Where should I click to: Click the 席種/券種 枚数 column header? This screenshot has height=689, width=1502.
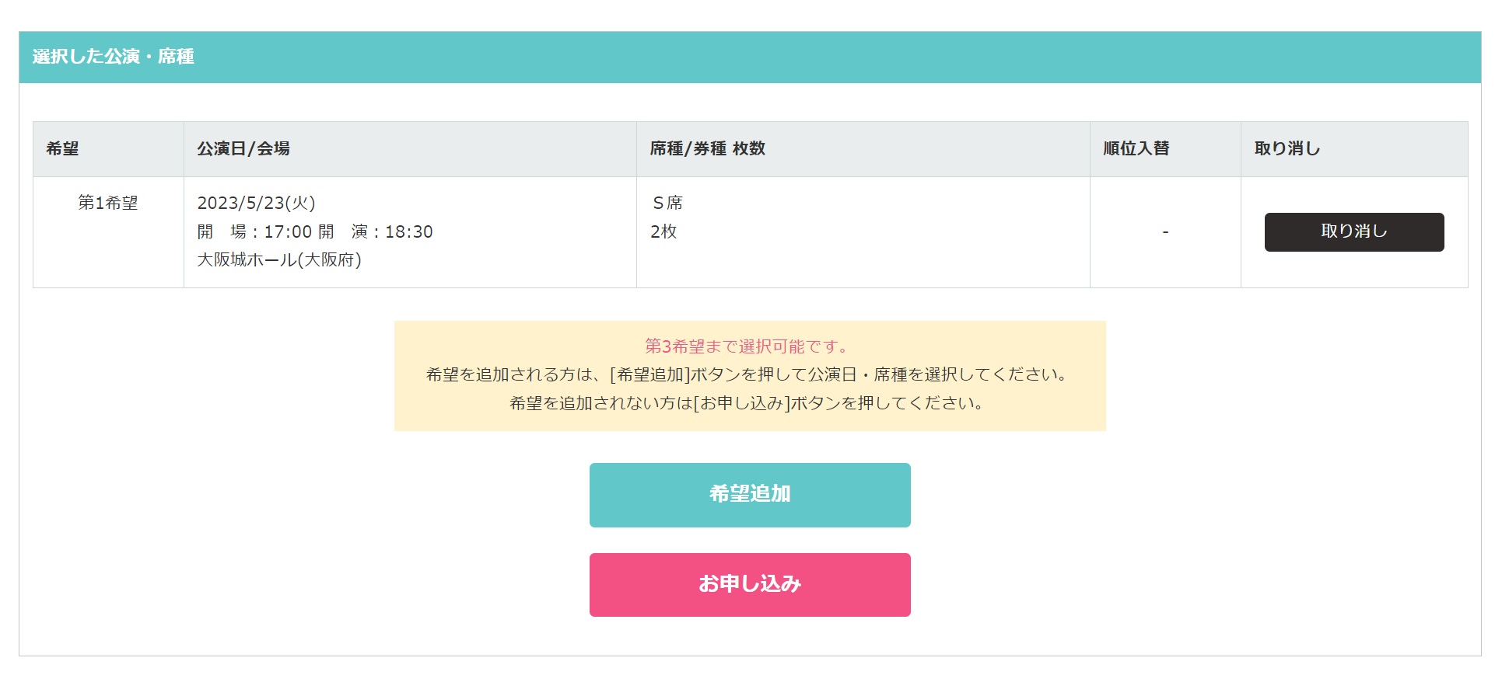point(707,148)
